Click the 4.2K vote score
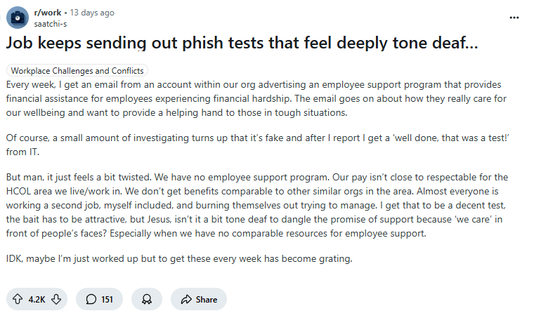The width and height of the screenshot is (534, 318). tap(37, 299)
